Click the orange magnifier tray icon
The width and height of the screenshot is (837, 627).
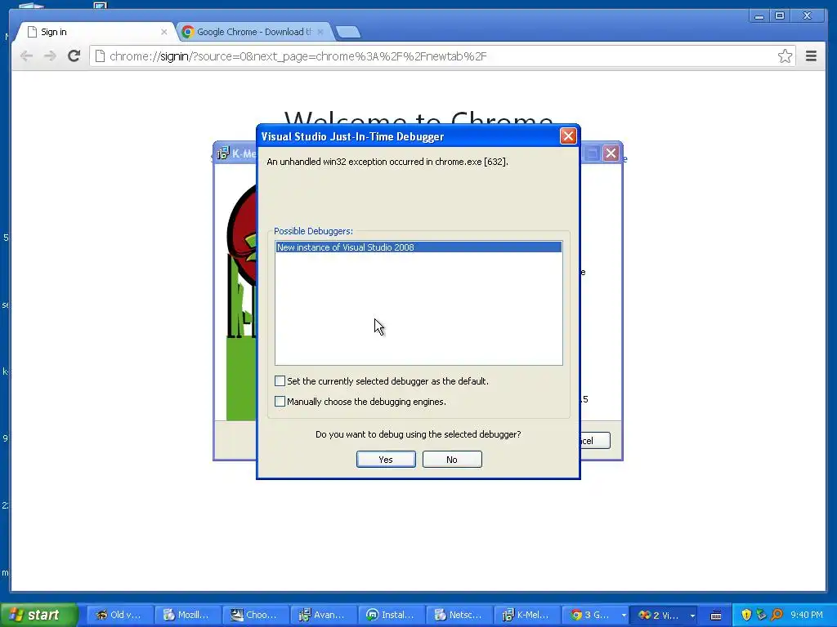tap(777, 615)
